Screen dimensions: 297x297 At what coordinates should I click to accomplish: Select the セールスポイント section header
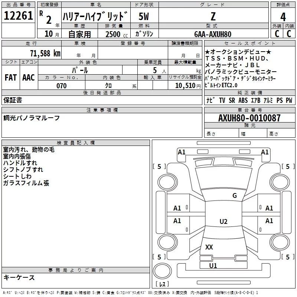[249, 43]
